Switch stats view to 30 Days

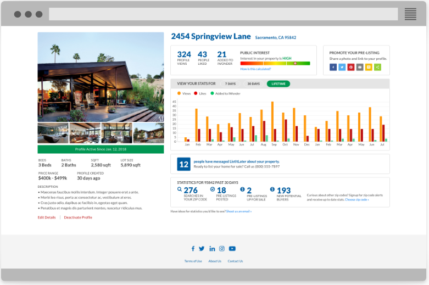click(x=253, y=84)
